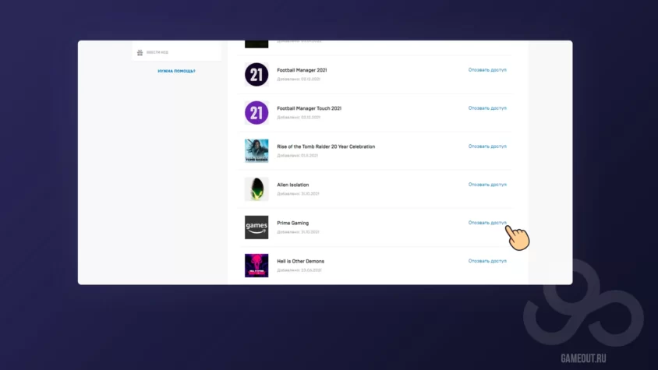The width and height of the screenshot is (658, 370).
Task: Click the gift icon beside Ввести код
Action: click(x=140, y=52)
